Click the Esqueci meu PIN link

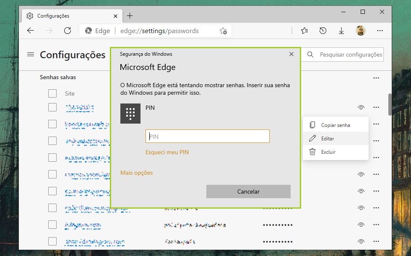[167, 153]
